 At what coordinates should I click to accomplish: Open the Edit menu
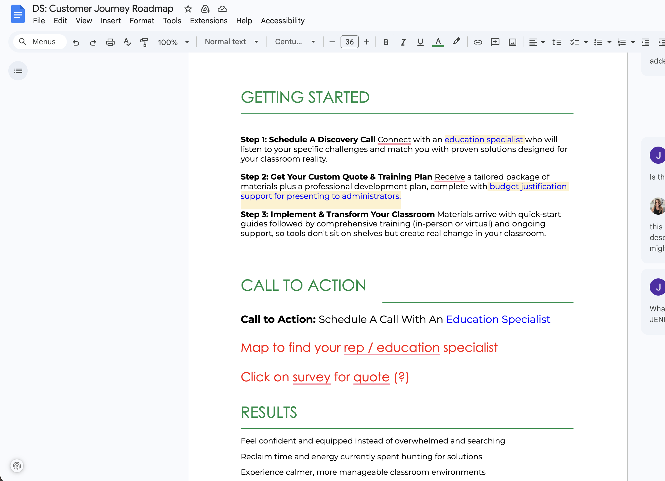pyautogui.click(x=60, y=21)
